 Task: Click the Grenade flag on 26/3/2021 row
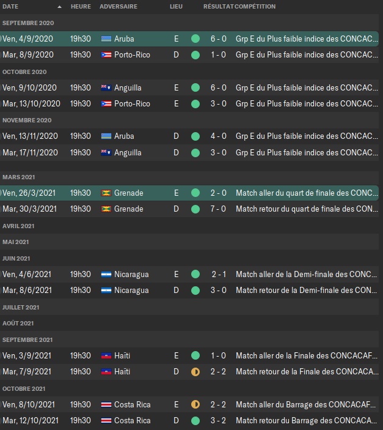pyautogui.click(x=106, y=193)
